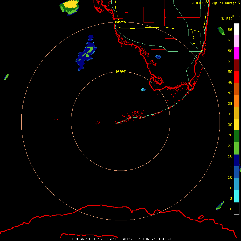This screenshot has width=241, height=241.
Task: Click the cyan legend swatch
Action: coord(236,196)
